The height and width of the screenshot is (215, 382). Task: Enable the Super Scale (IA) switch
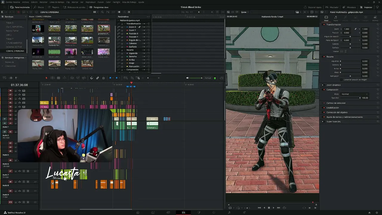323,122
